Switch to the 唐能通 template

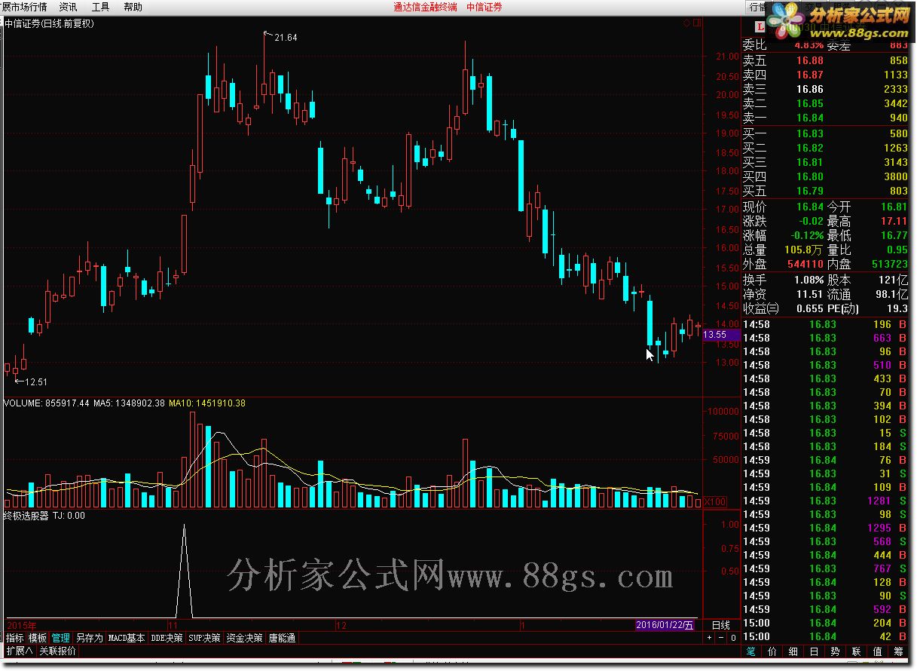tap(283, 638)
